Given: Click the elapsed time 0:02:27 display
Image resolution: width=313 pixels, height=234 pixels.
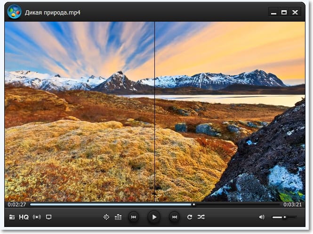Looking at the screenshot, I should pos(16,204).
